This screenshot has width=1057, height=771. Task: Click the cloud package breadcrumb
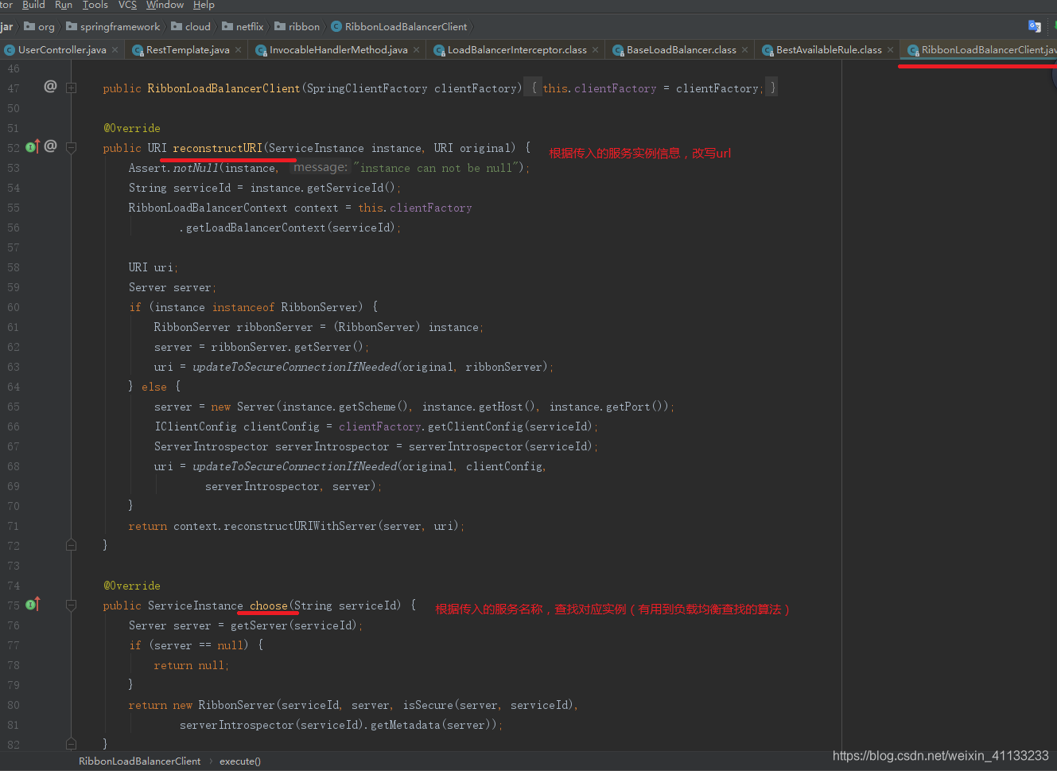(198, 26)
